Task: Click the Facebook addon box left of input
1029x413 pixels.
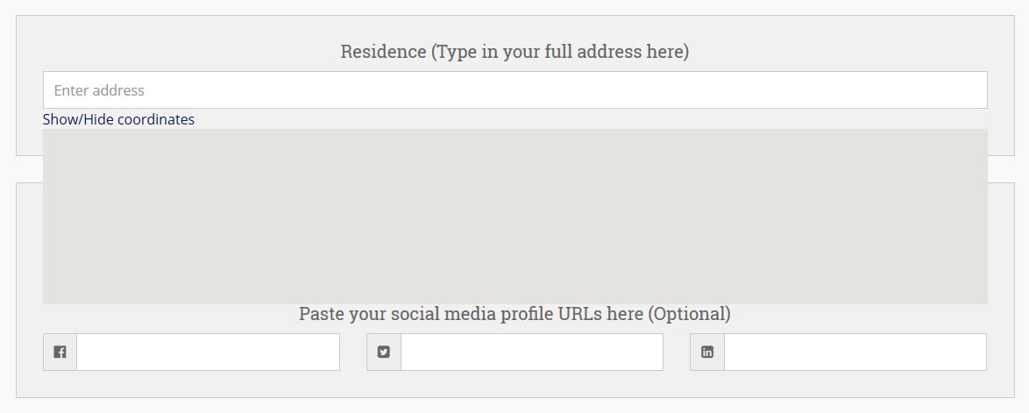Action: click(x=60, y=352)
